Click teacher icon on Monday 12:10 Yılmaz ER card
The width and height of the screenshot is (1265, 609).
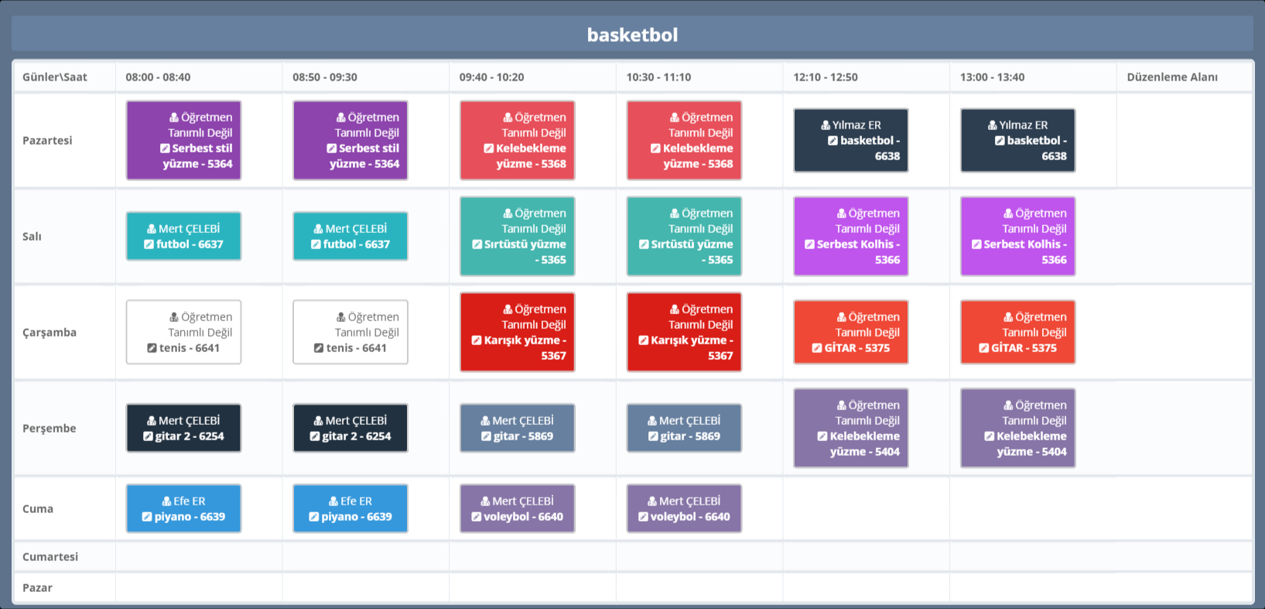[x=826, y=125]
